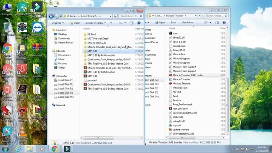Click Burn in Miracle Thunder window toolbar
The image size is (272, 153).
click(x=173, y=23)
